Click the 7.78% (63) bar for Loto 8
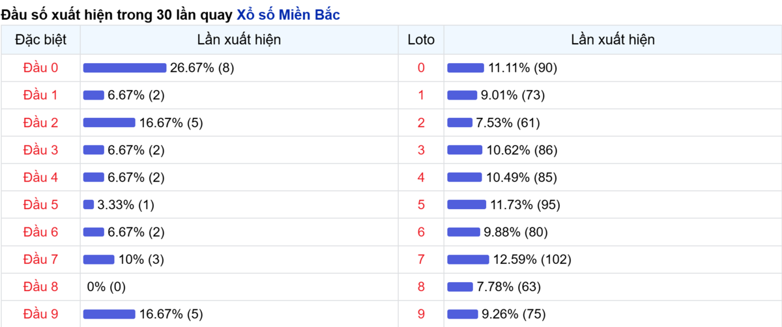The image size is (782, 327). pos(461,287)
